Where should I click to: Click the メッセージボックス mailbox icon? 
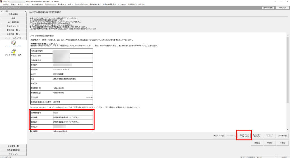(13, 43)
